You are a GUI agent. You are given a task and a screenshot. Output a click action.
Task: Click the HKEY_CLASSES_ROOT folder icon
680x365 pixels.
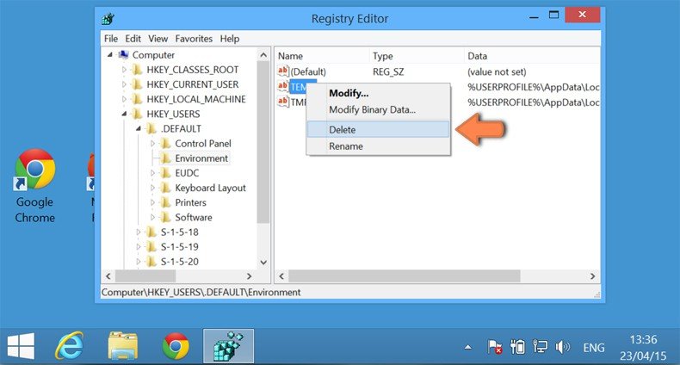click(137, 70)
